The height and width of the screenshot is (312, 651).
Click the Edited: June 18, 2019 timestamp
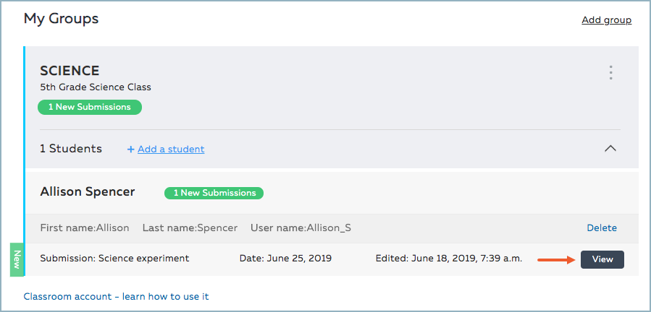click(448, 259)
